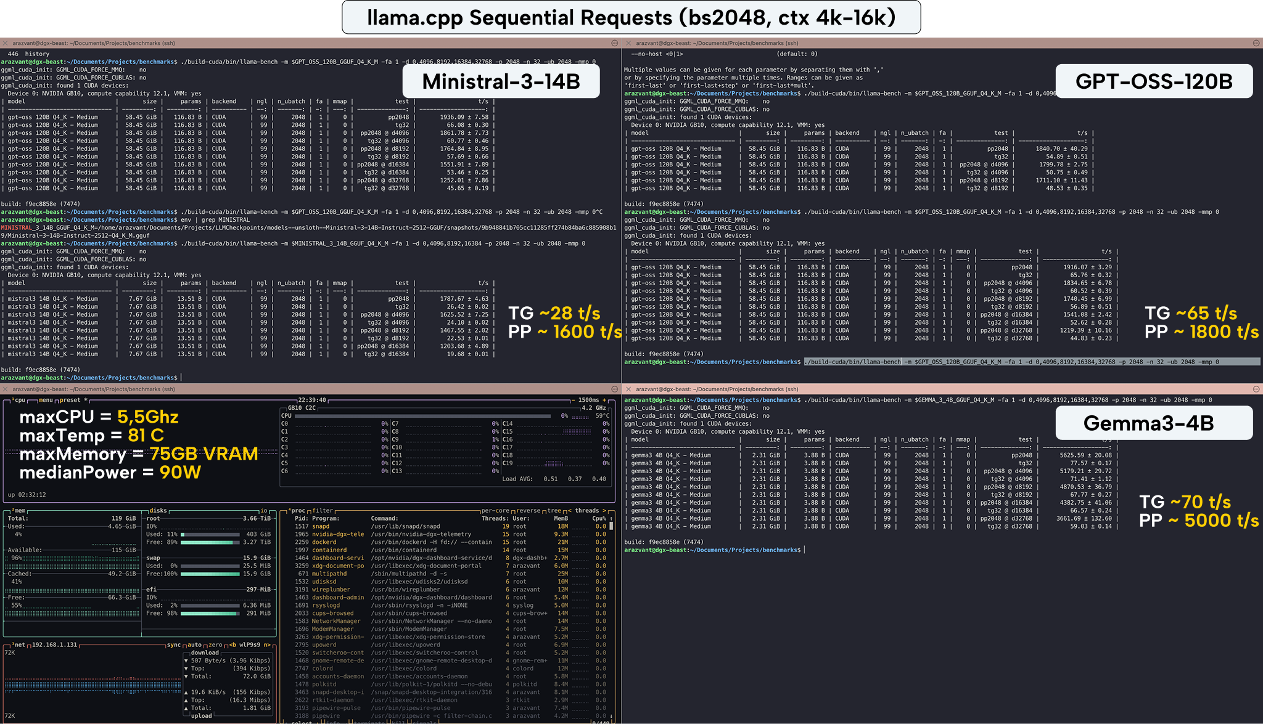Select previous sort column left arrow
Viewport: 1263px width, 724px height.
pos(569,511)
